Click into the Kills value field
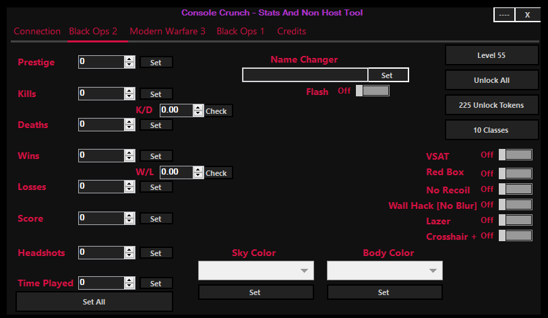Screen dimensions: 548x318 pos(101,93)
